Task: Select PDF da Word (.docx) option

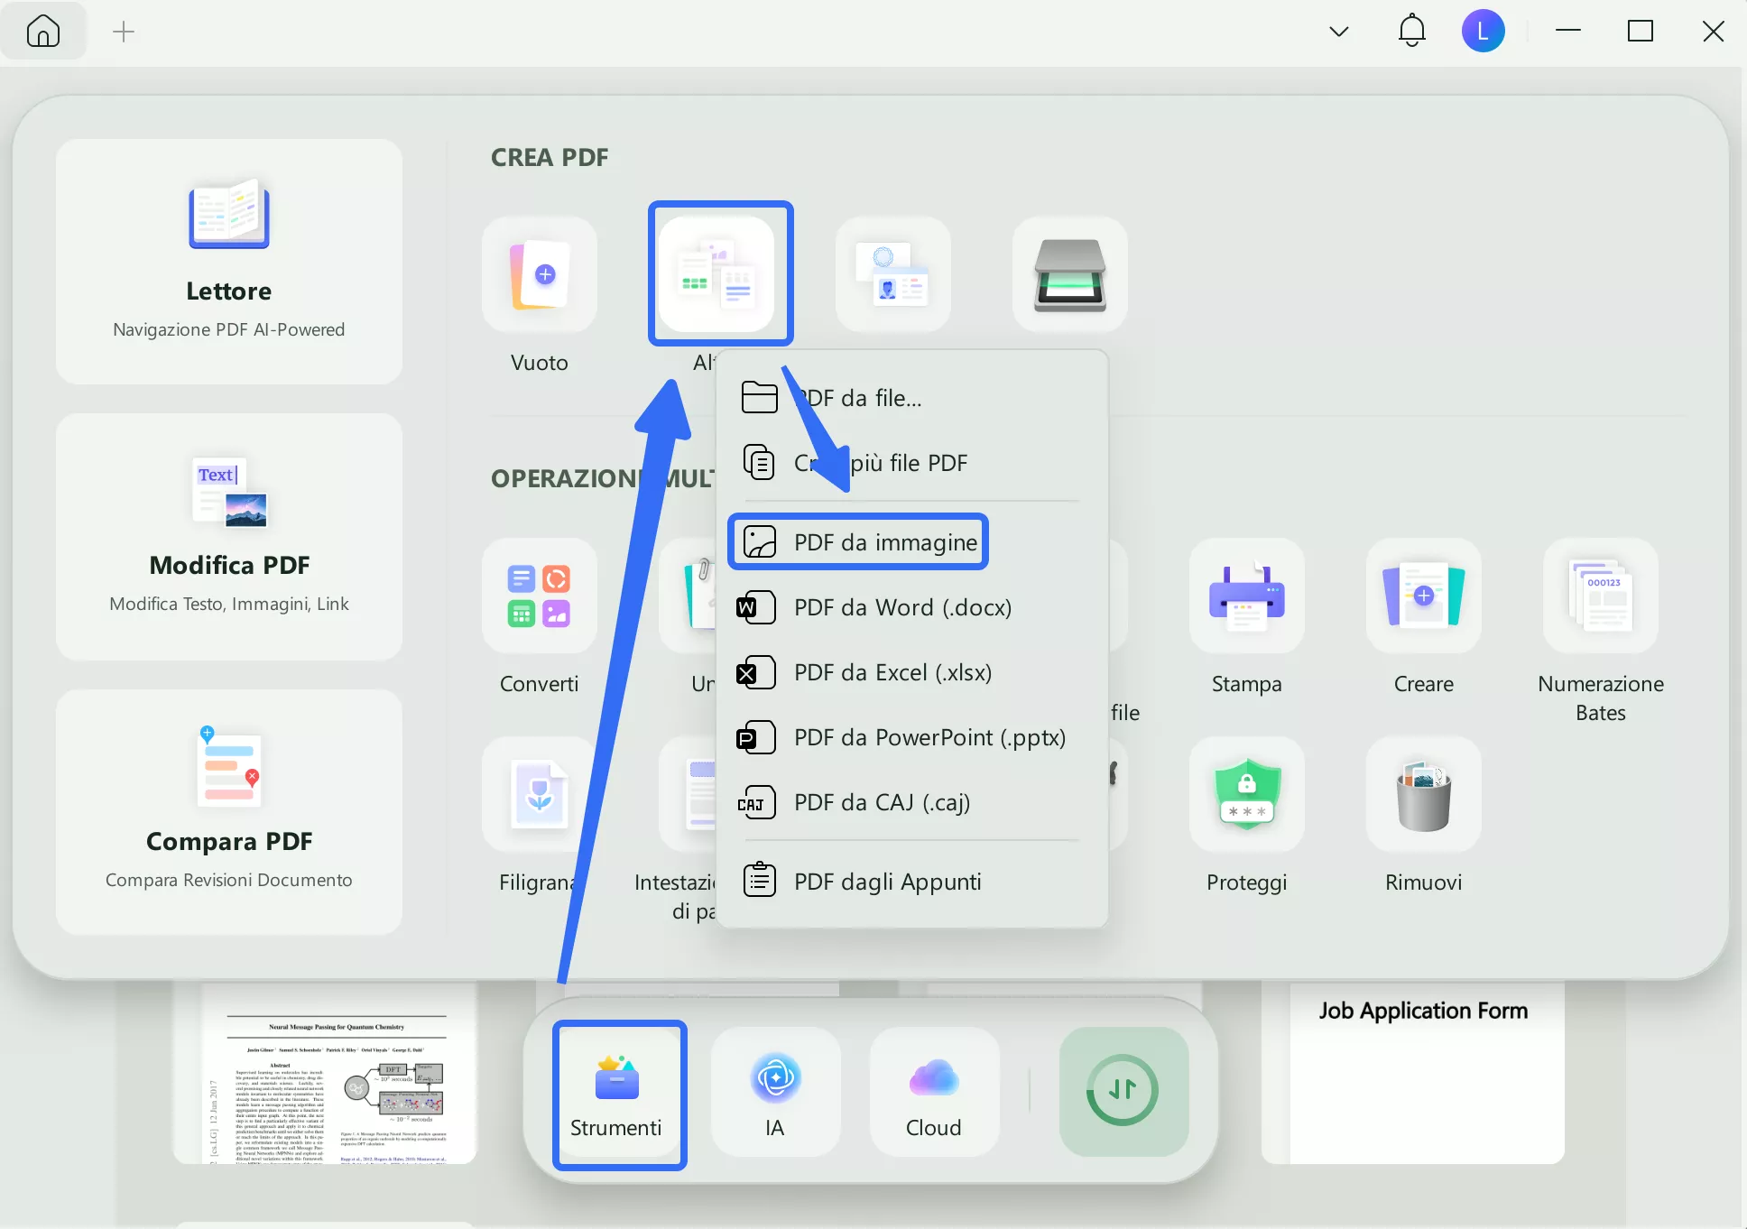Action: click(901, 607)
